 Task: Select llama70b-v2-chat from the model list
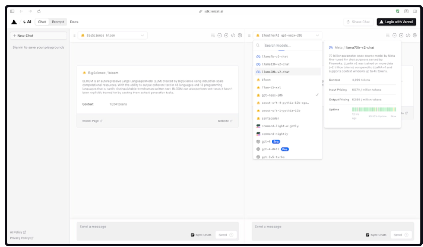click(288, 72)
